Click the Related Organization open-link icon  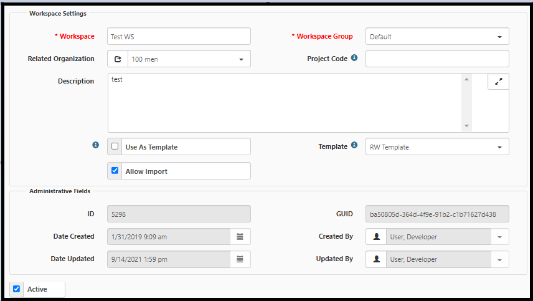click(x=118, y=59)
